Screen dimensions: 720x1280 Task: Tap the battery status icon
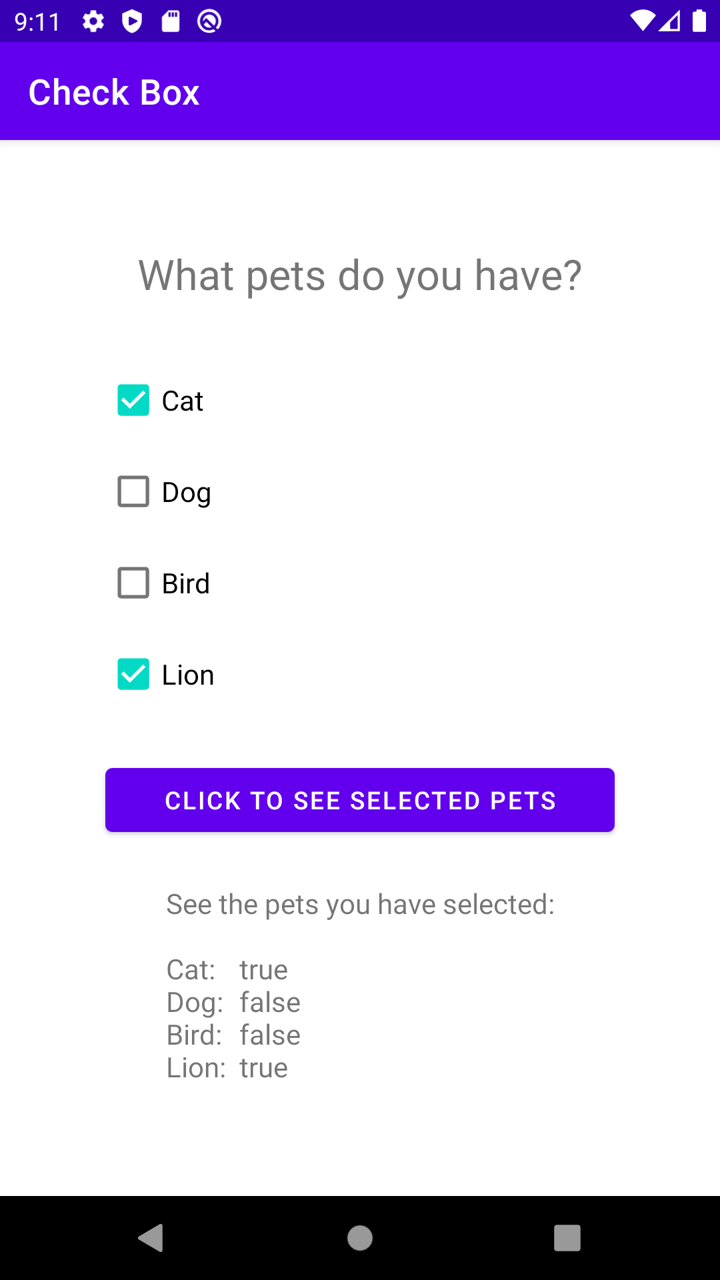coord(699,21)
